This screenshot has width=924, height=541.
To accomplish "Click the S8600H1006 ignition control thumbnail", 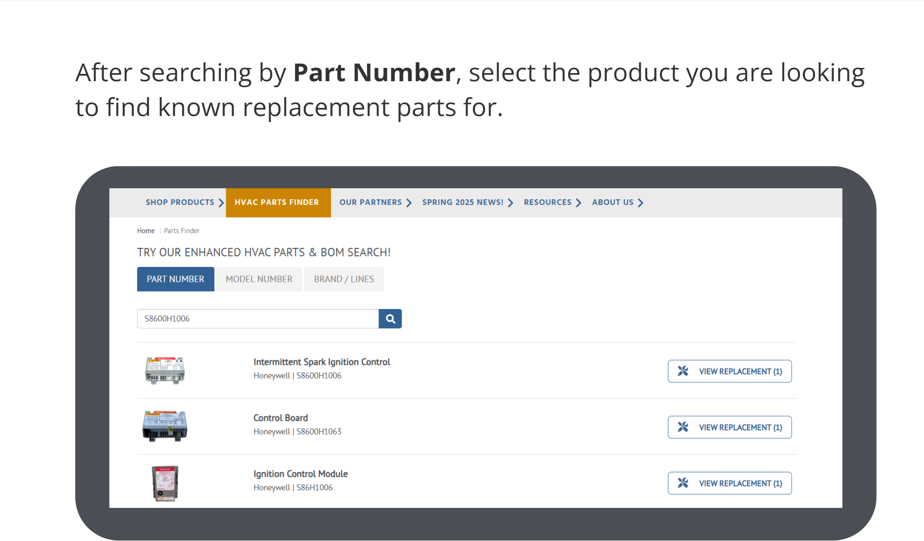I will pyautogui.click(x=165, y=370).
